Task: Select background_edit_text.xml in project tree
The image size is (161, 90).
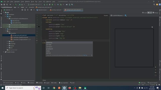Action: tap(19, 35)
